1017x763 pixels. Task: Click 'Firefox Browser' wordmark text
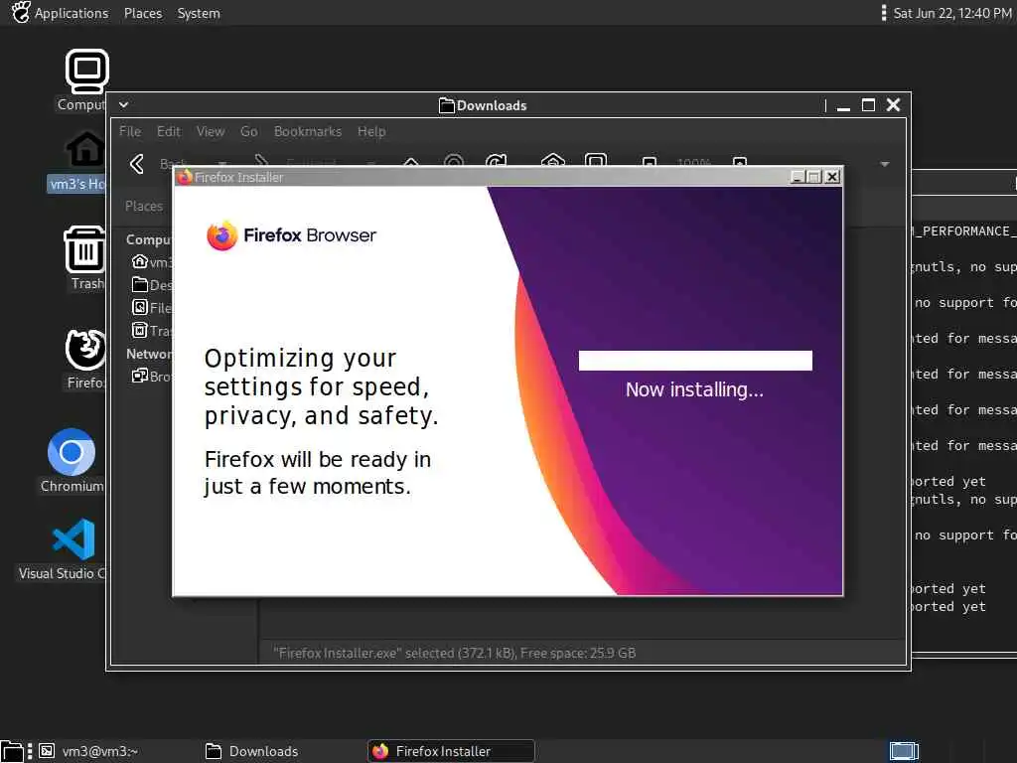310,234
